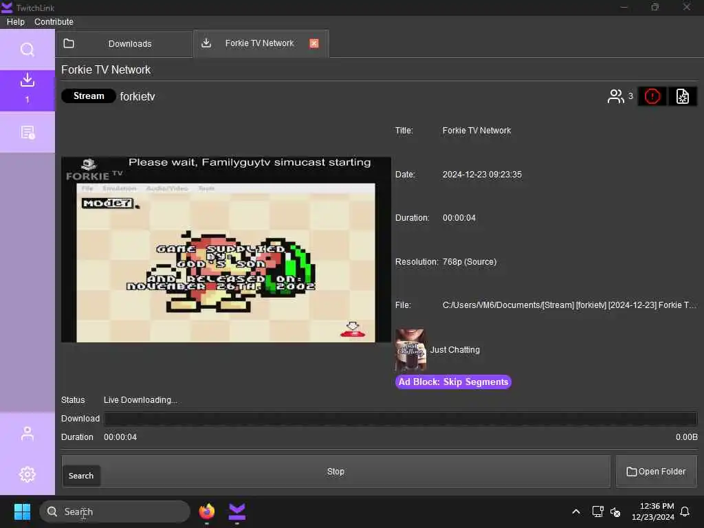Click the network tray icon

pyautogui.click(x=597, y=511)
